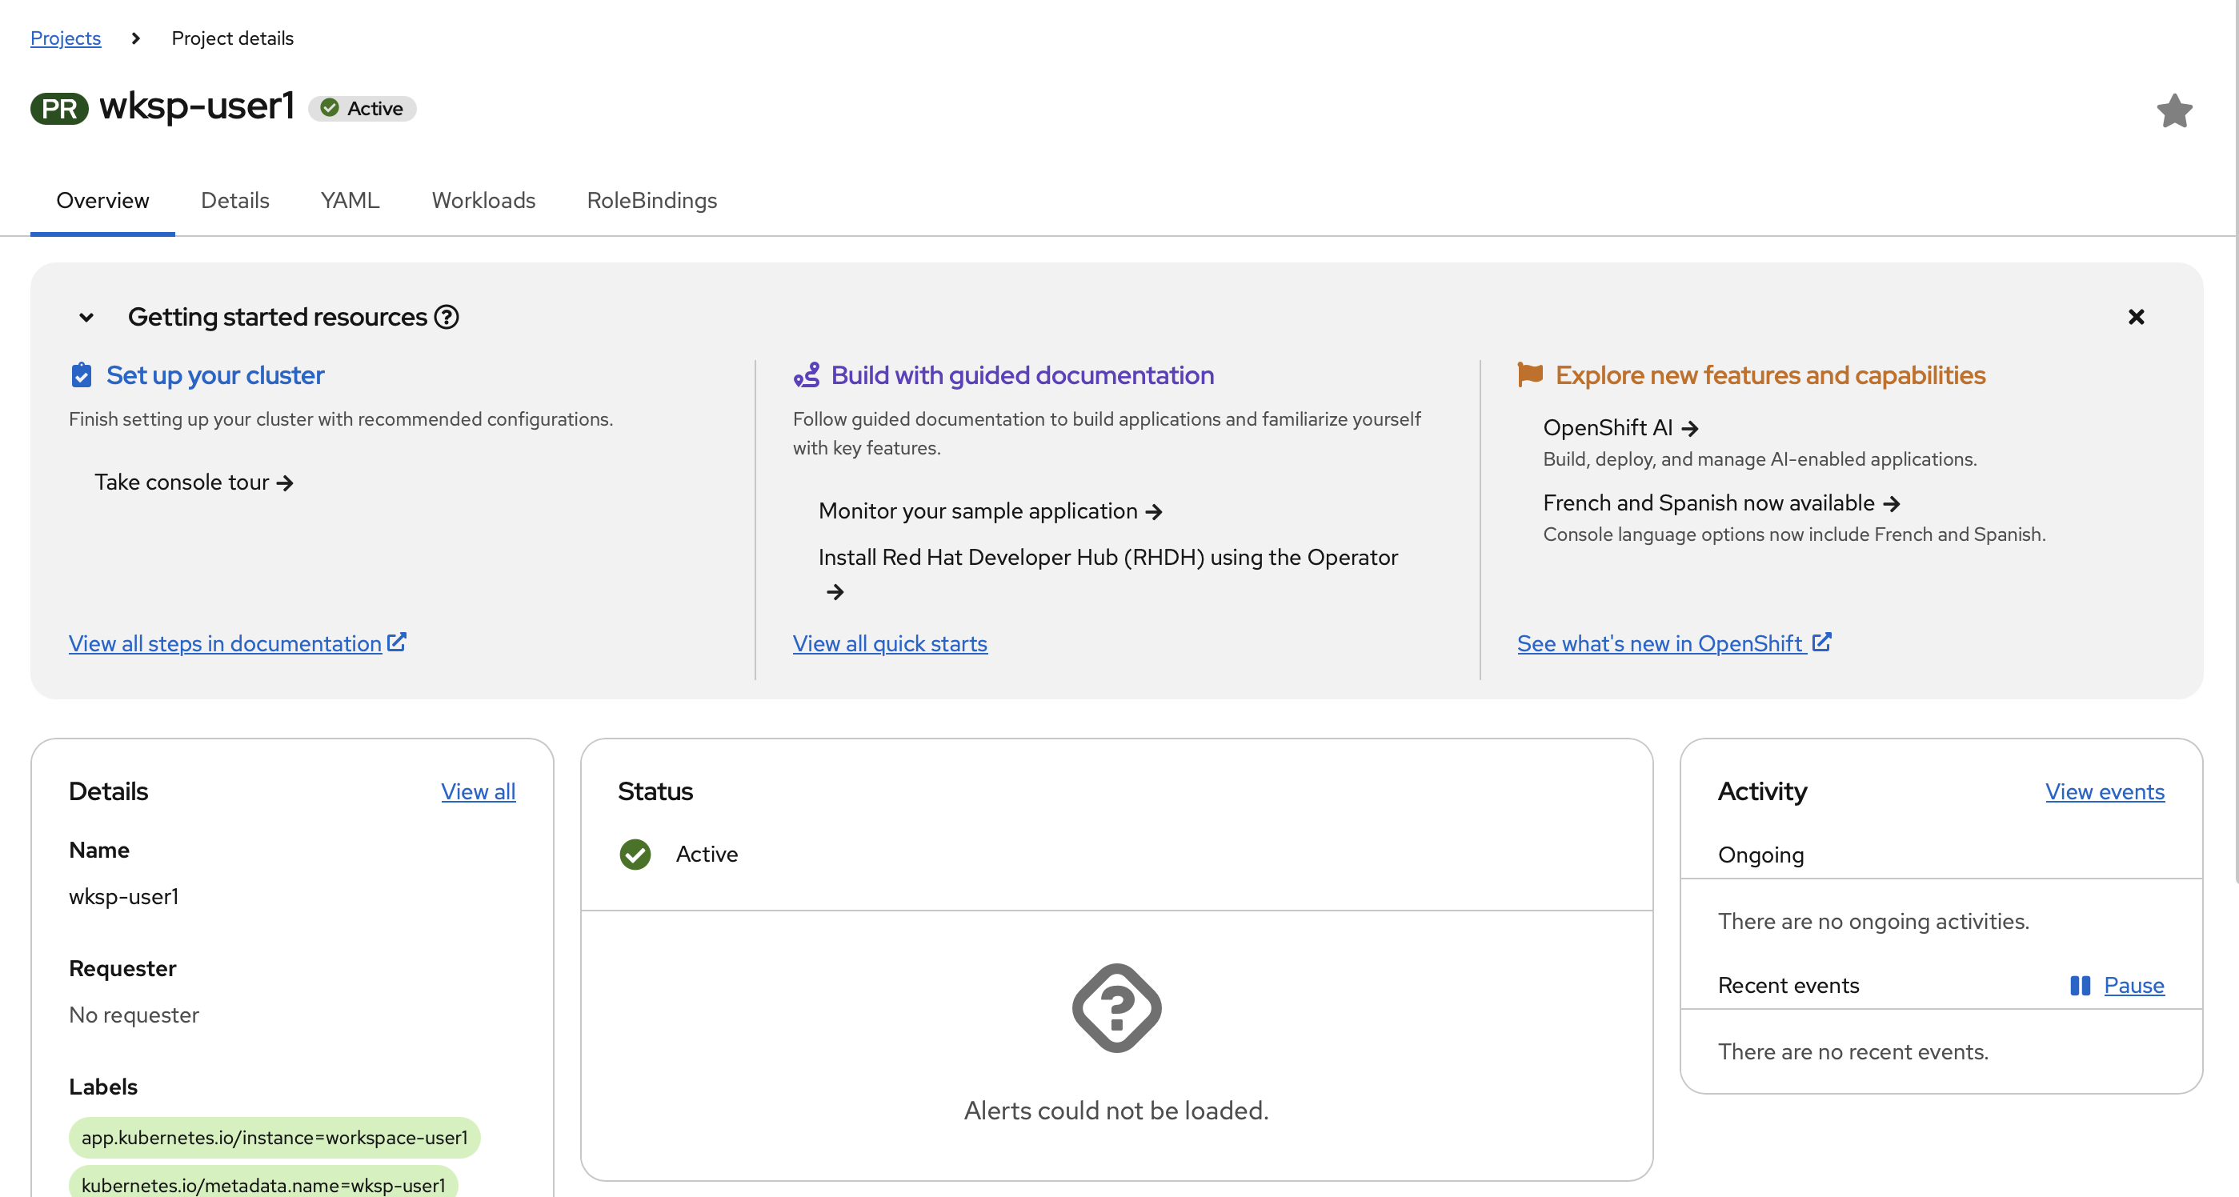
Task: Dismiss the Getting started resources panel
Action: [x=2136, y=318]
